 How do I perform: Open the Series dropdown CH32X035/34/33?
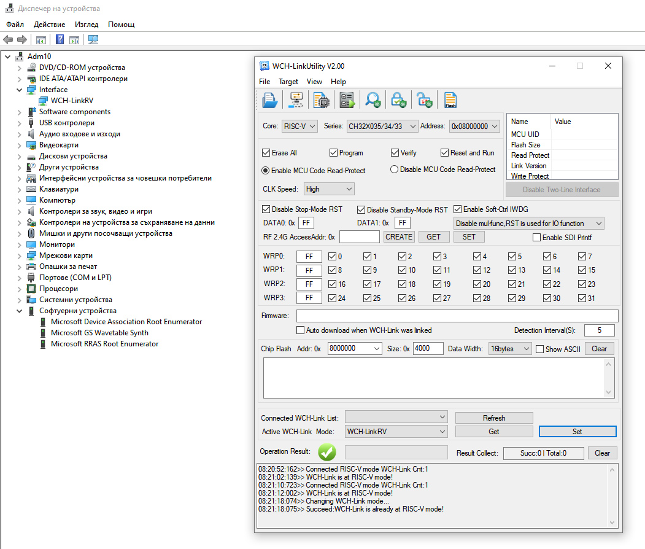[x=382, y=127]
